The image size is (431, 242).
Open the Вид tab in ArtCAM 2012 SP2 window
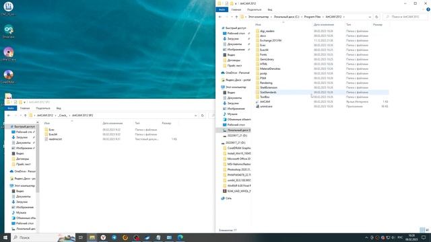[x=59, y=108]
